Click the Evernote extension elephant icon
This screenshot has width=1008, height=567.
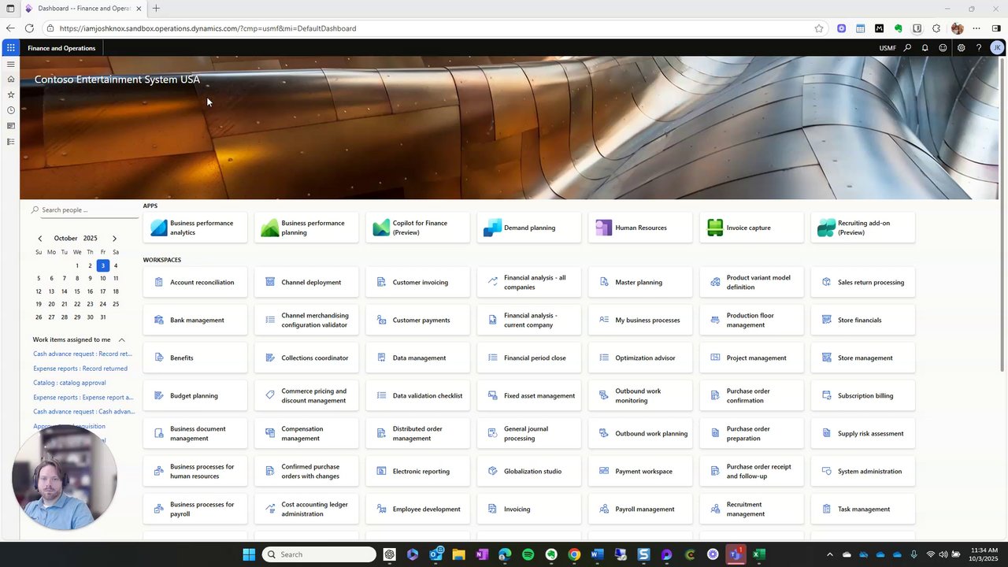[899, 28]
